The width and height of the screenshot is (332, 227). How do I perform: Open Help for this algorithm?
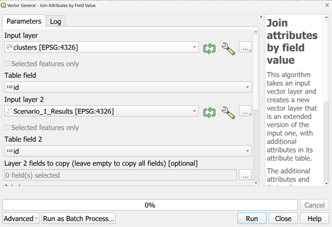point(314,218)
